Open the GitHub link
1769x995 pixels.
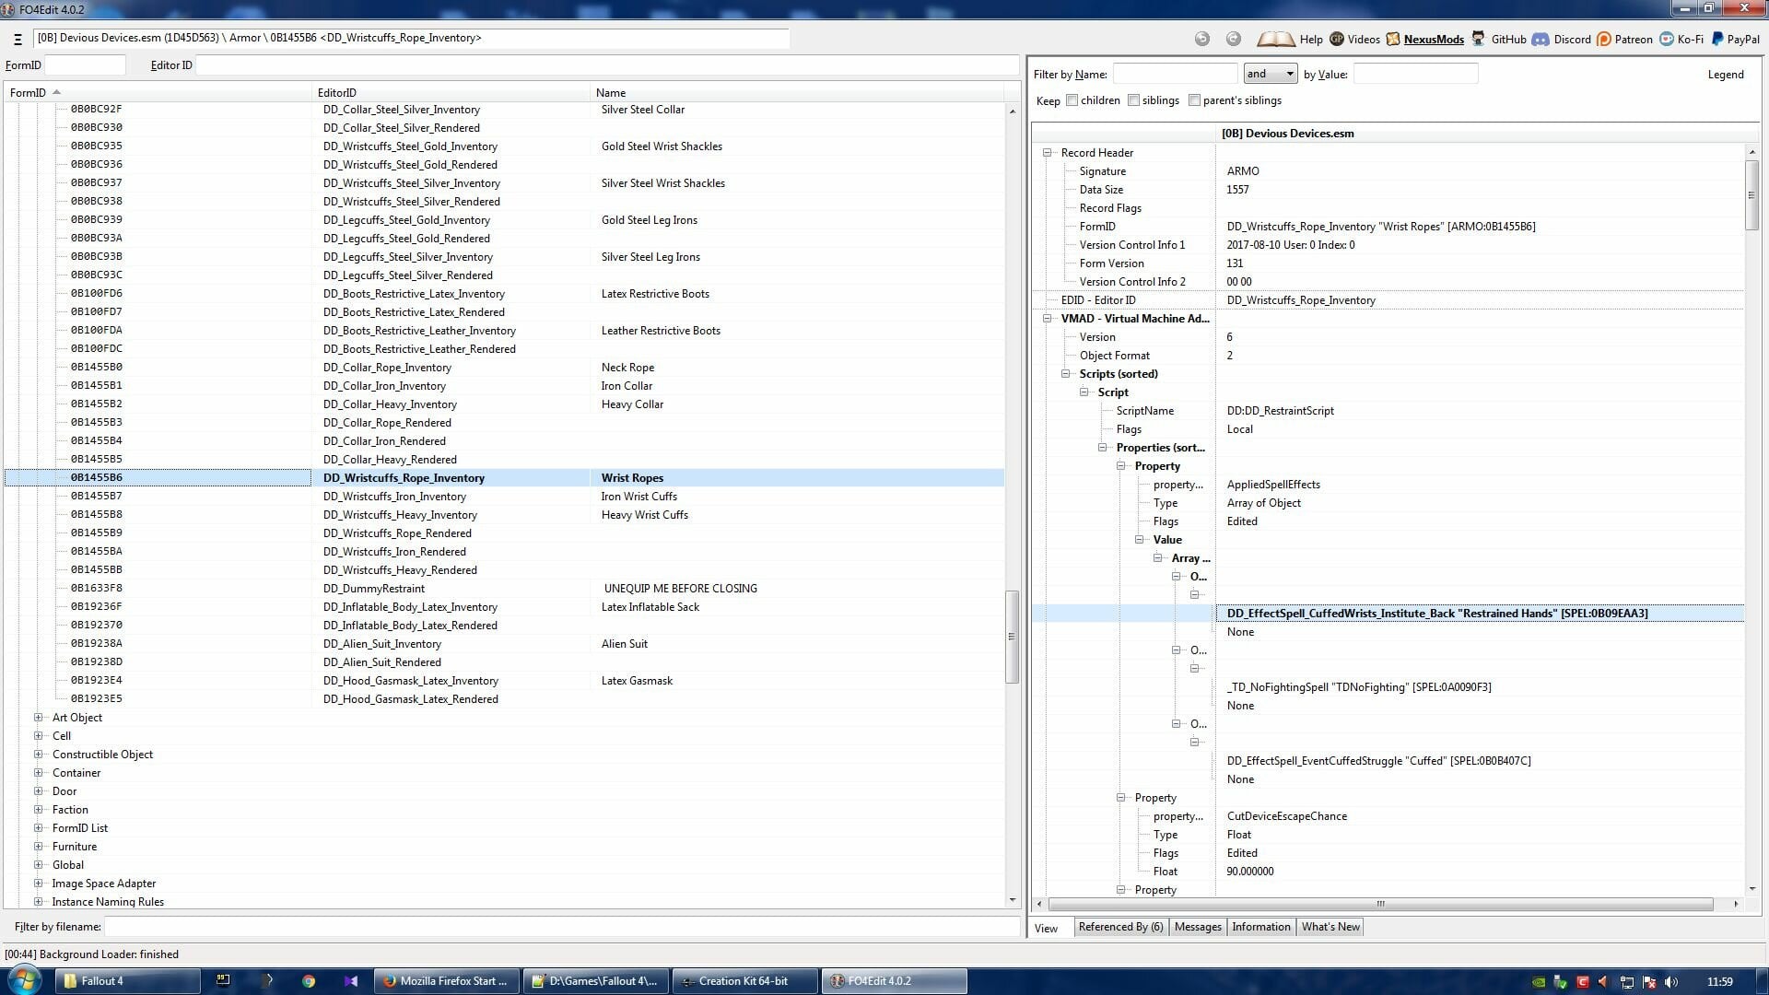tap(1499, 39)
